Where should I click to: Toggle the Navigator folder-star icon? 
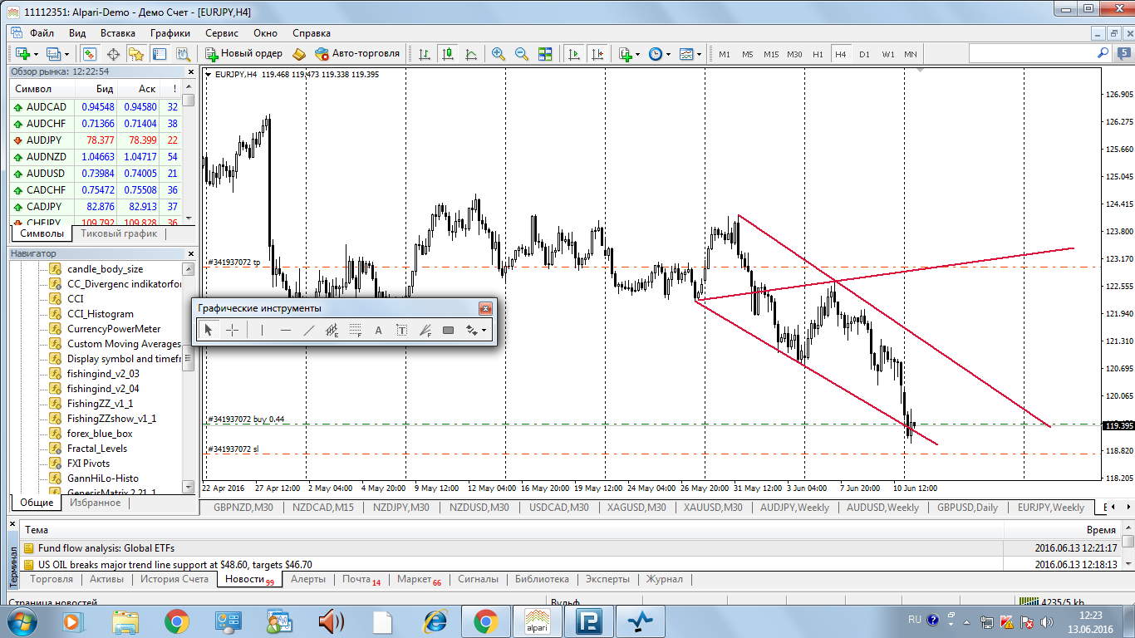click(136, 54)
